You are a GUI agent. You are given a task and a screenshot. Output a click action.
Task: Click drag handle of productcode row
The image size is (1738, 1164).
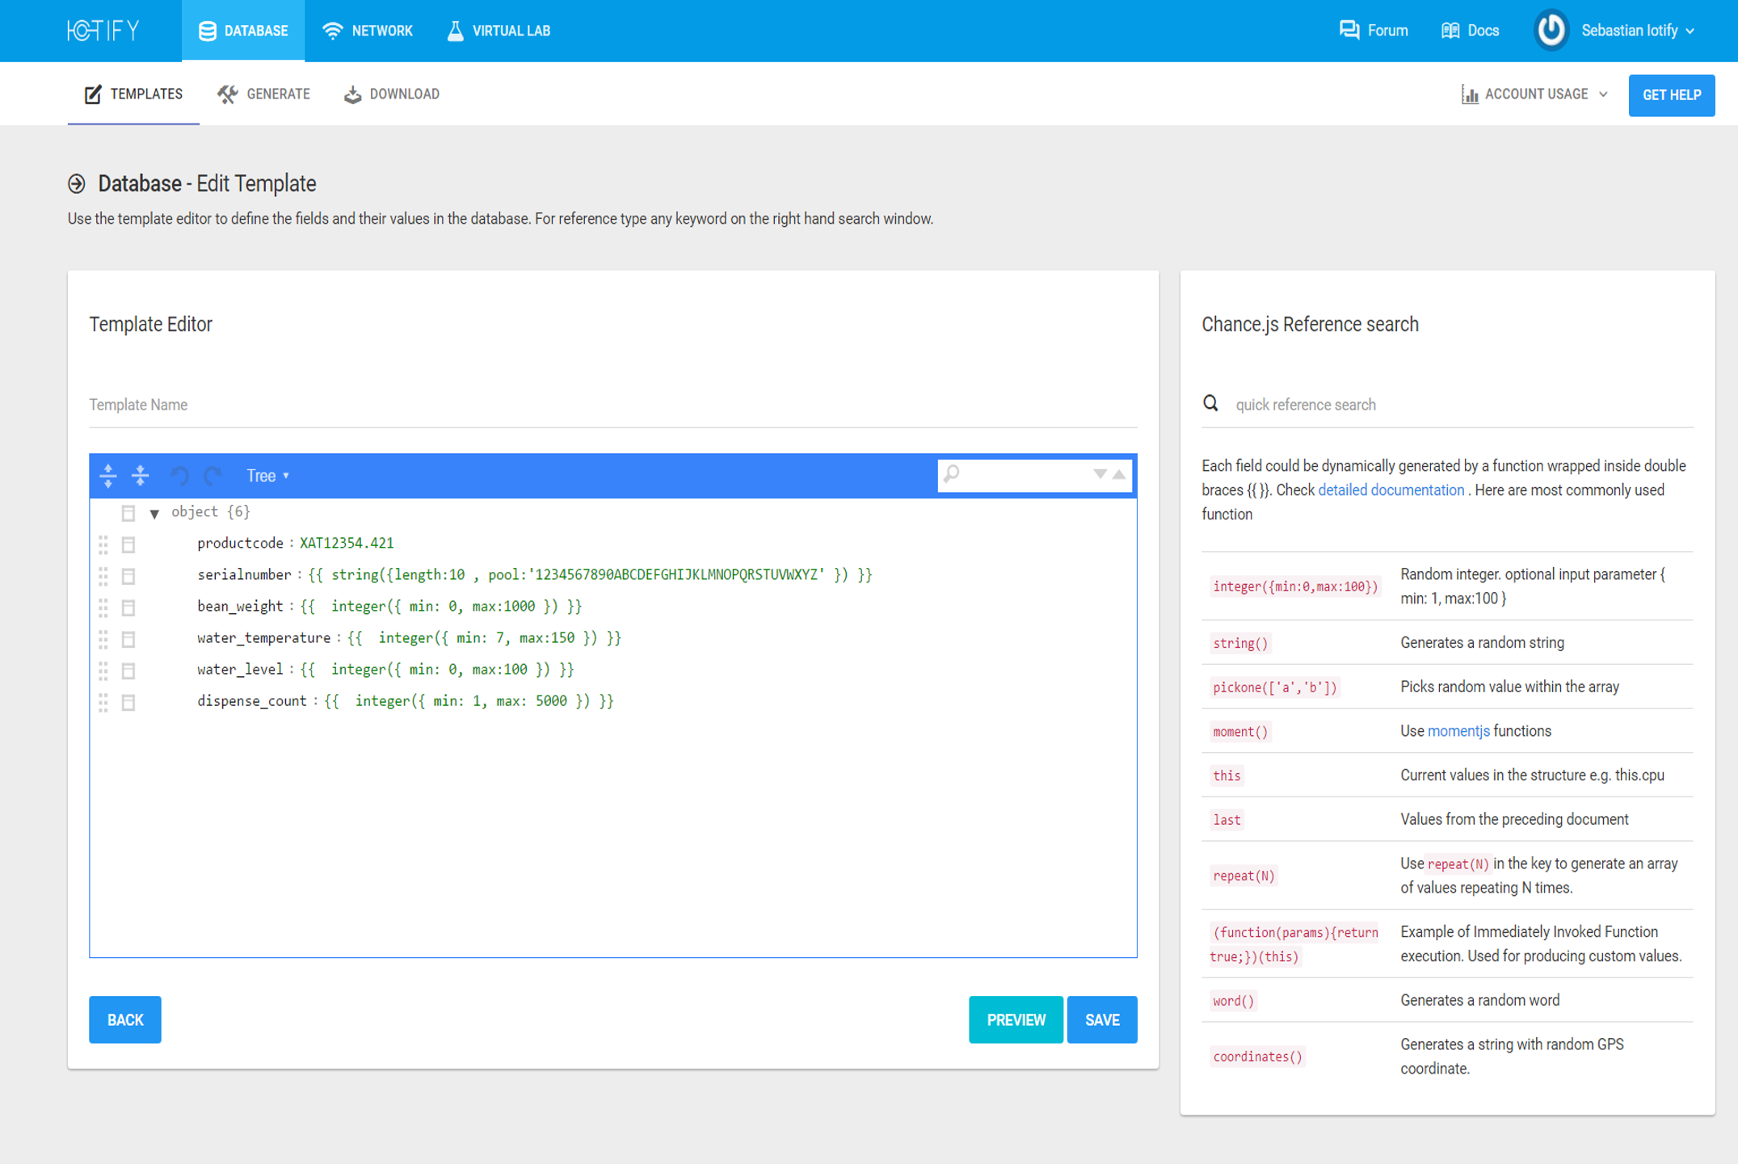[103, 544]
